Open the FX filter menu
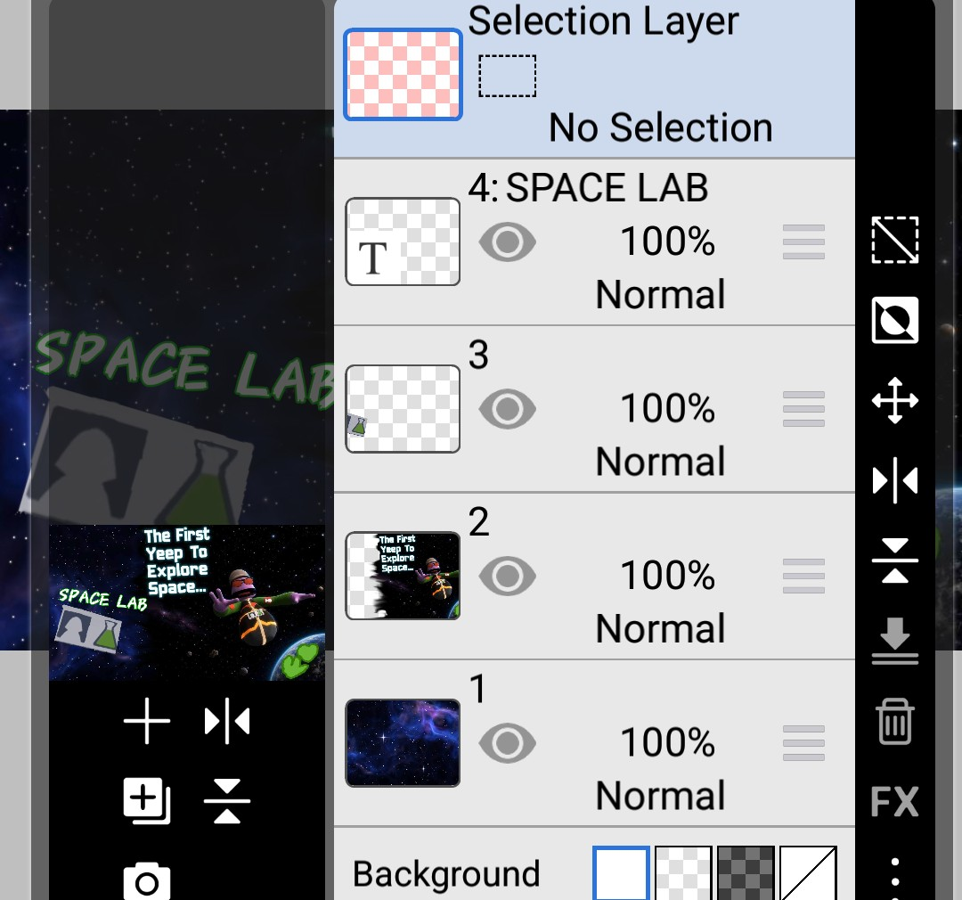The height and width of the screenshot is (900, 962). (x=895, y=801)
